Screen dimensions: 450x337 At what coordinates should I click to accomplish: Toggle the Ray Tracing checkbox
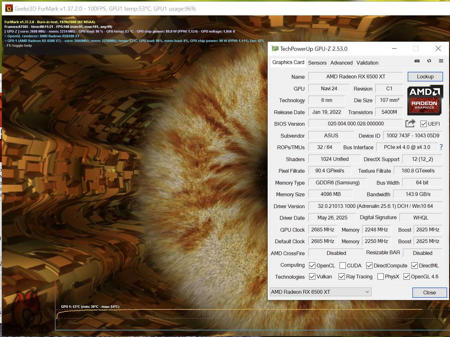(342, 276)
